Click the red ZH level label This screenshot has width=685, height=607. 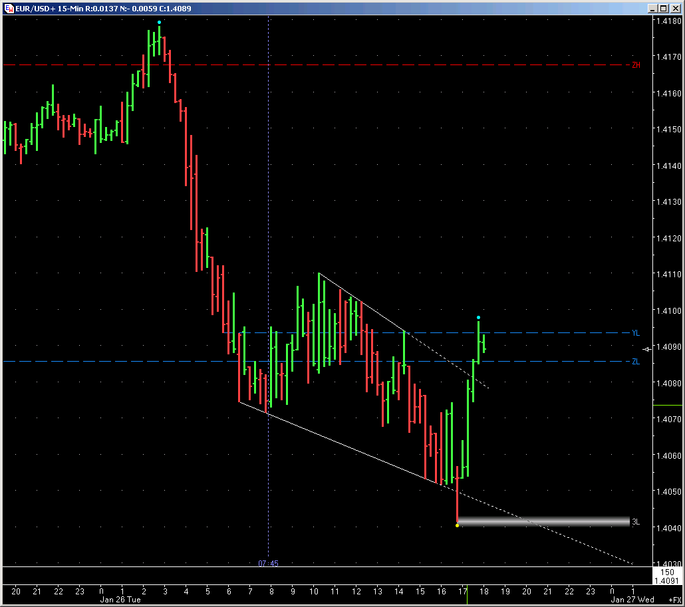636,65
